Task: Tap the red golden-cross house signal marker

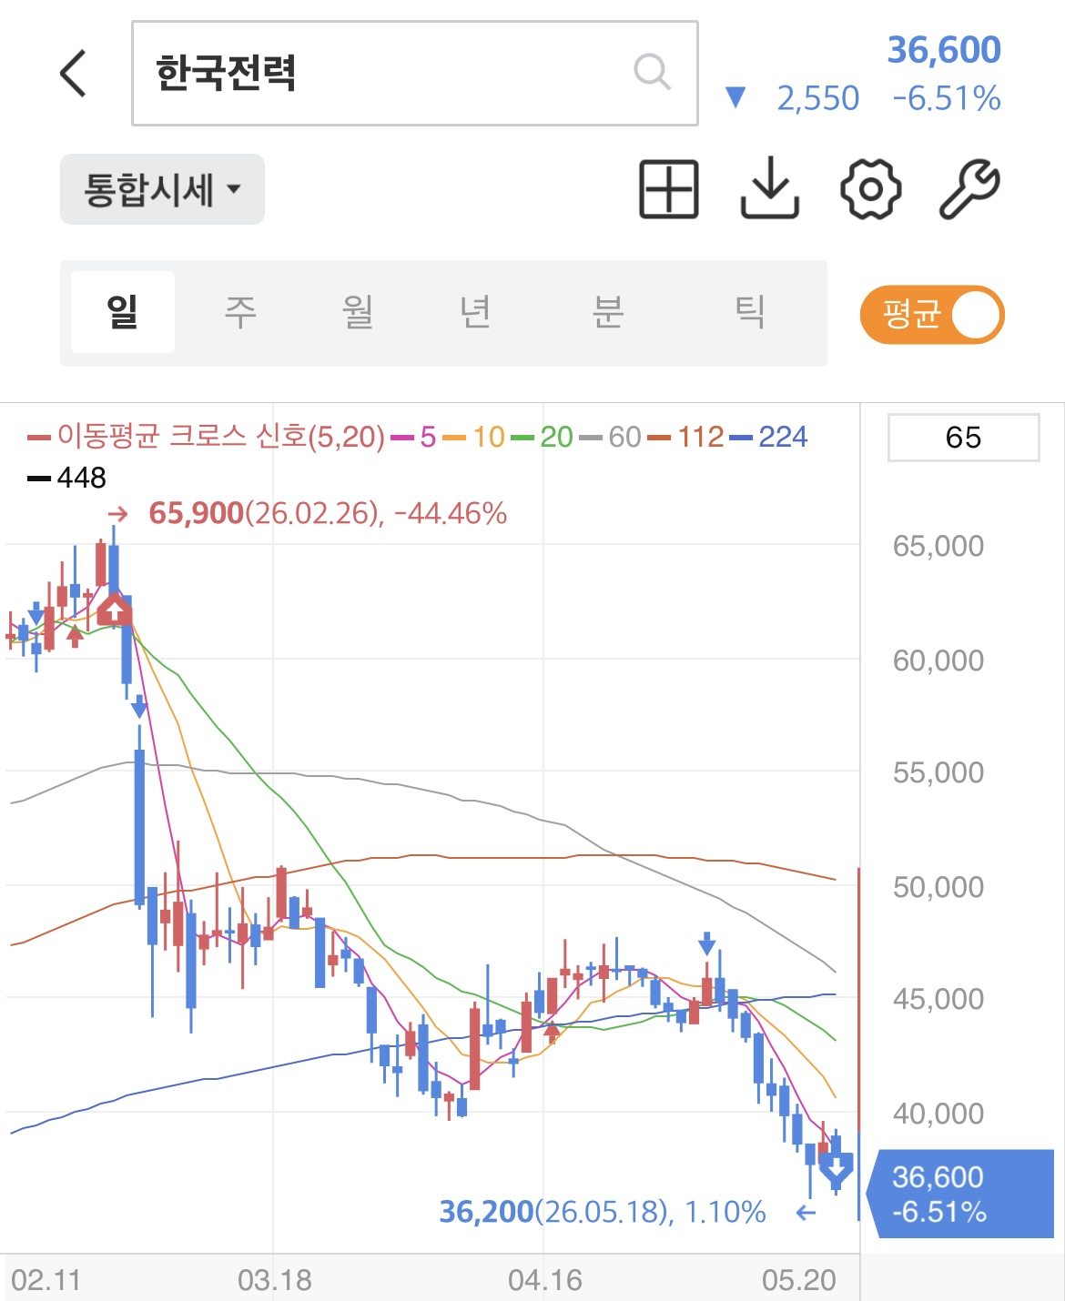Action: click(x=114, y=609)
